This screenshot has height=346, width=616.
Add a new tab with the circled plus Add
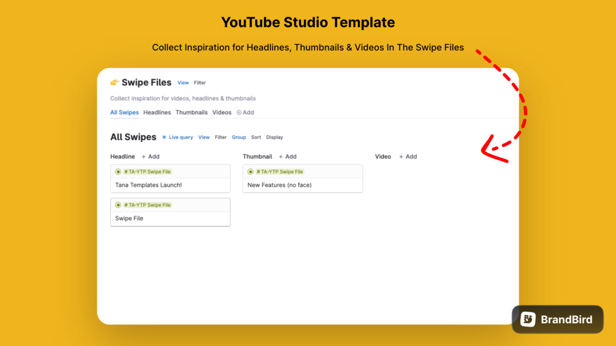pos(245,112)
